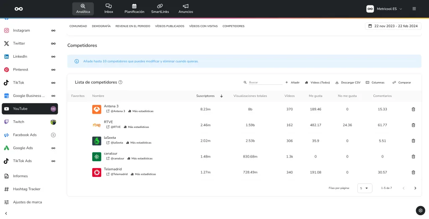Screen dimensions: 429x219
Task: Delete the canalsur competitor
Action: [413, 157]
